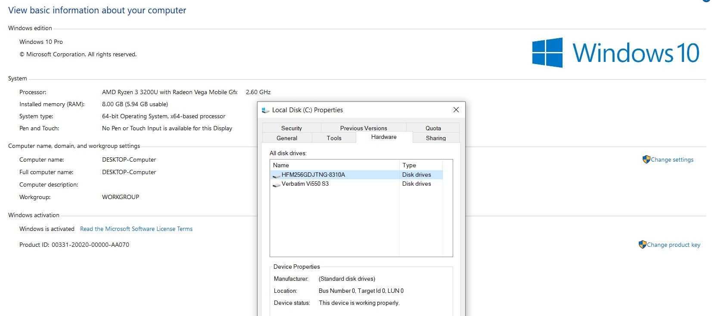Click the View basic information heading
Screen dimensions: 712x316
97,10
